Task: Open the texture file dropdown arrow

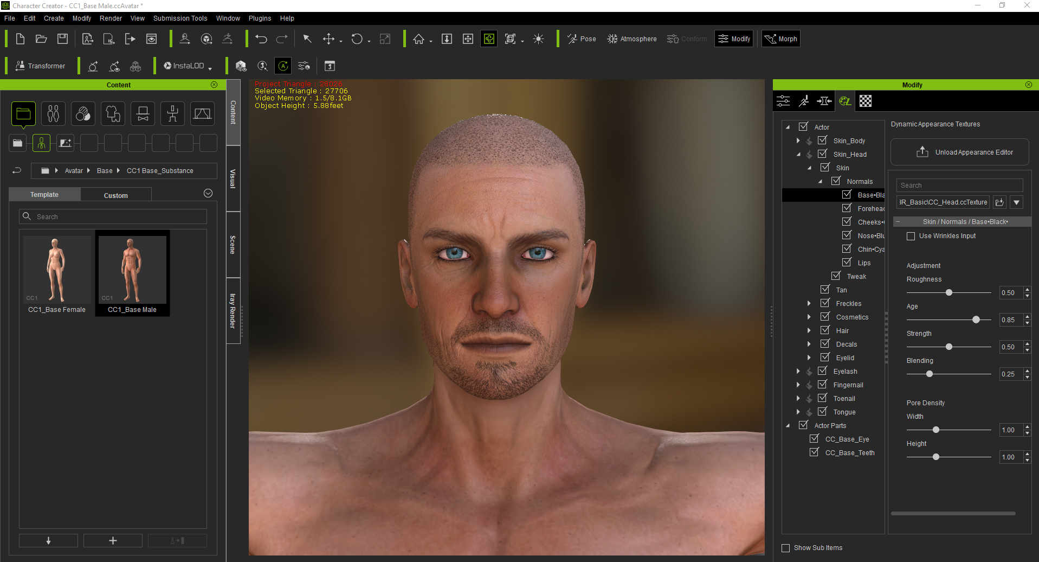Action: point(1017,202)
